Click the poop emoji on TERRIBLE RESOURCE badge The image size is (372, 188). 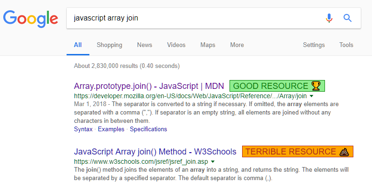click(x=345, y=152)
